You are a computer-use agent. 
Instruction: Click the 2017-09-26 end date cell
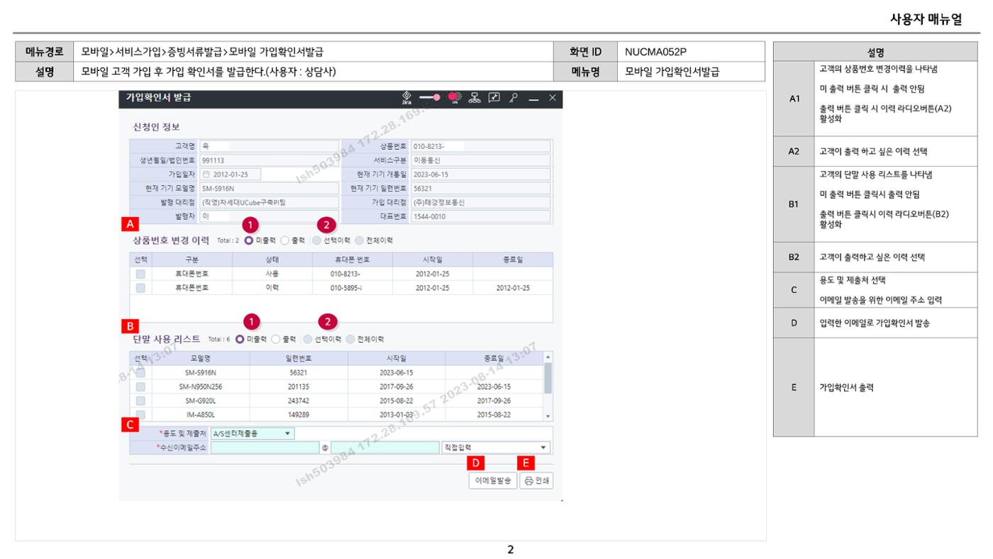tap(494, 401)
